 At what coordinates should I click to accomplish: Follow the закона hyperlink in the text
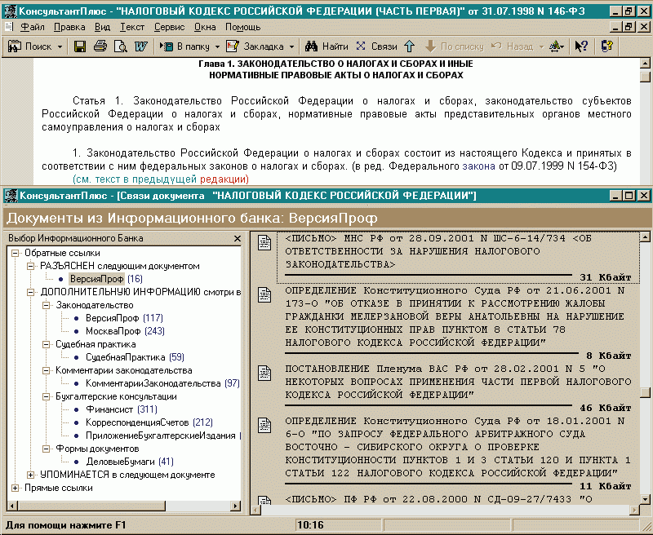tap(478, 166)
